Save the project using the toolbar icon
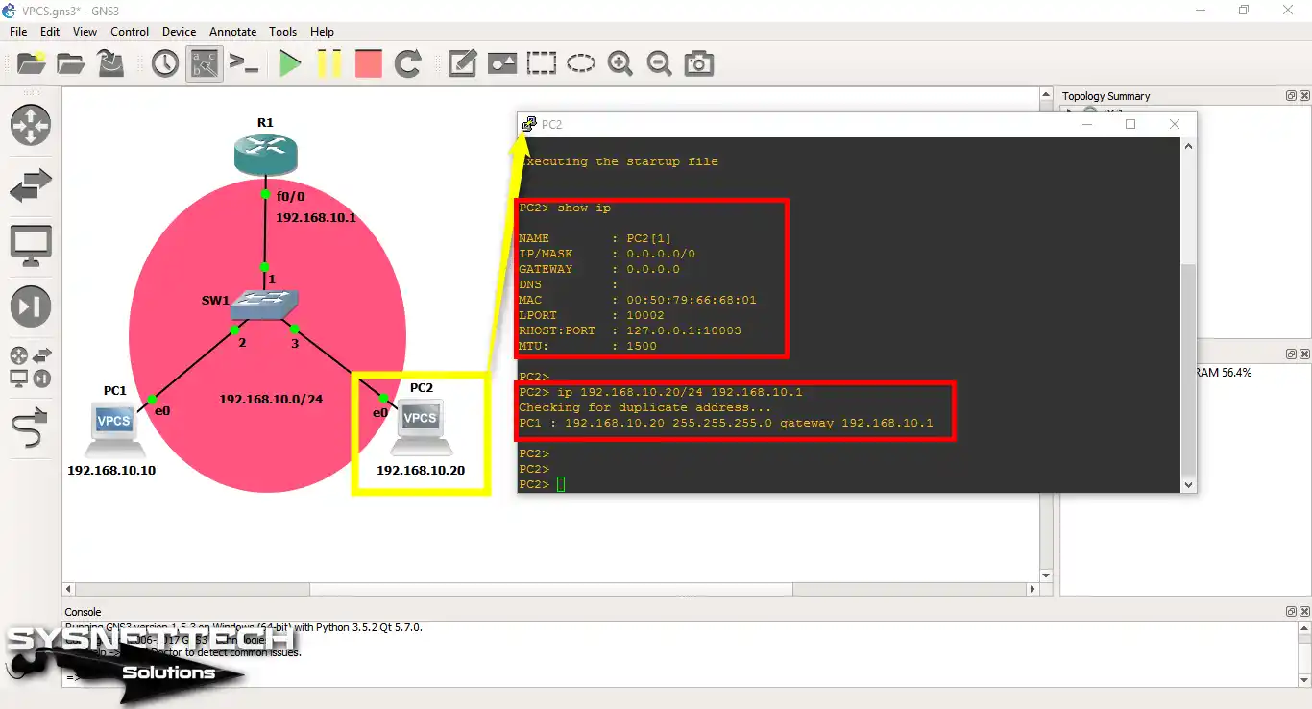The height and width of the screenshot is (709, 1312). [111, 63]
